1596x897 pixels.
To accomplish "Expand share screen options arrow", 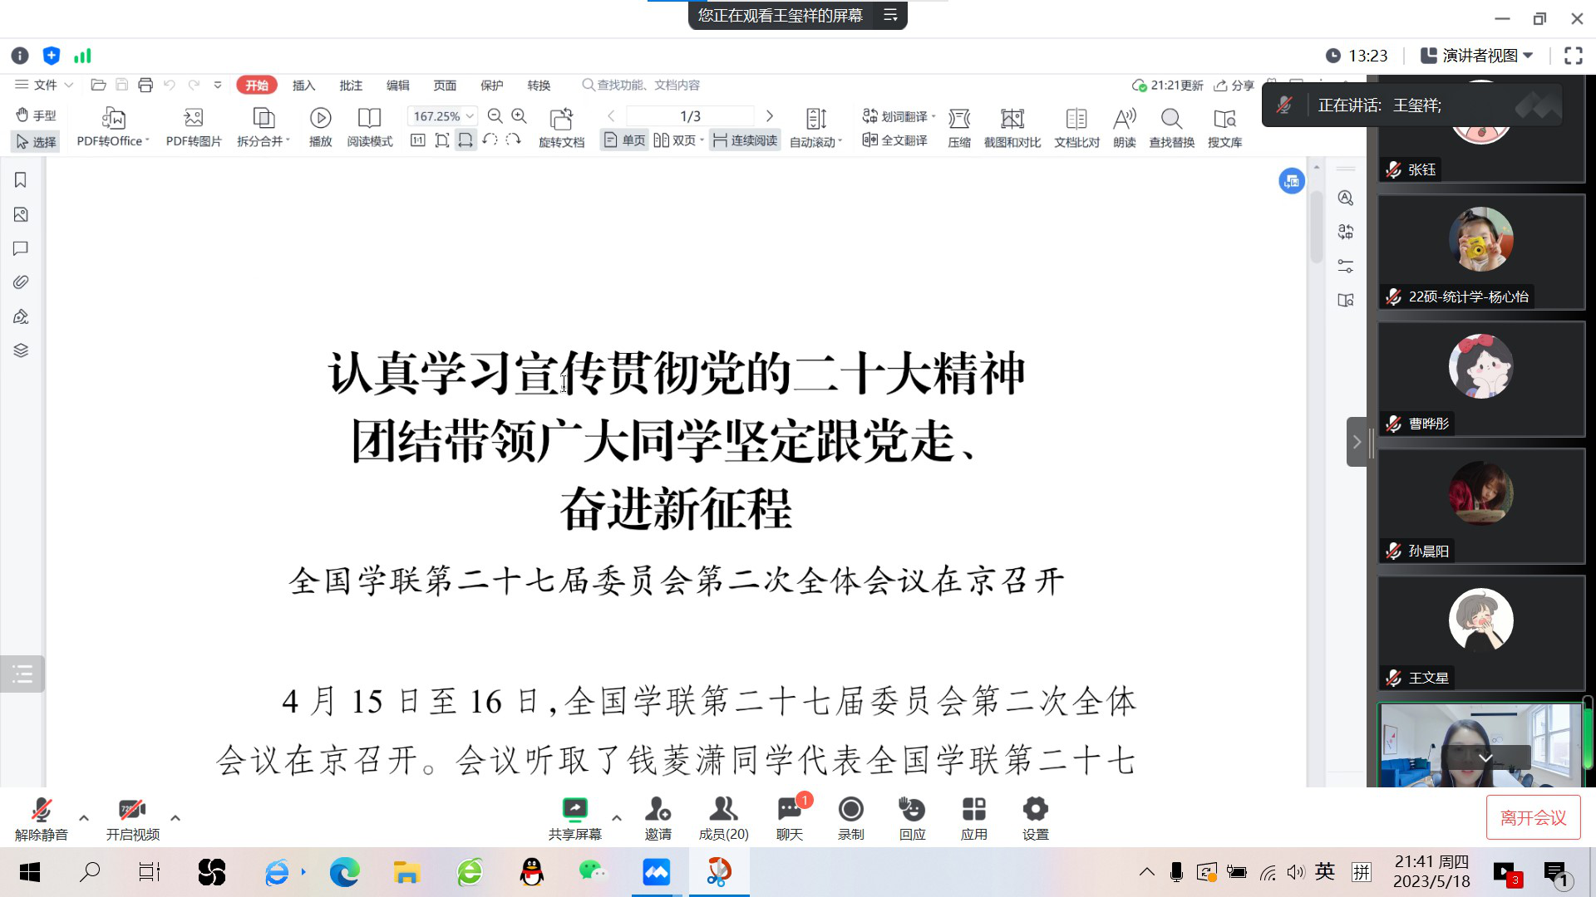I will tap(617, 818).
